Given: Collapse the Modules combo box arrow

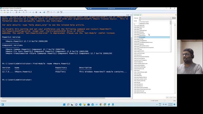Looking at the screenshot, I should click(170, 18).
